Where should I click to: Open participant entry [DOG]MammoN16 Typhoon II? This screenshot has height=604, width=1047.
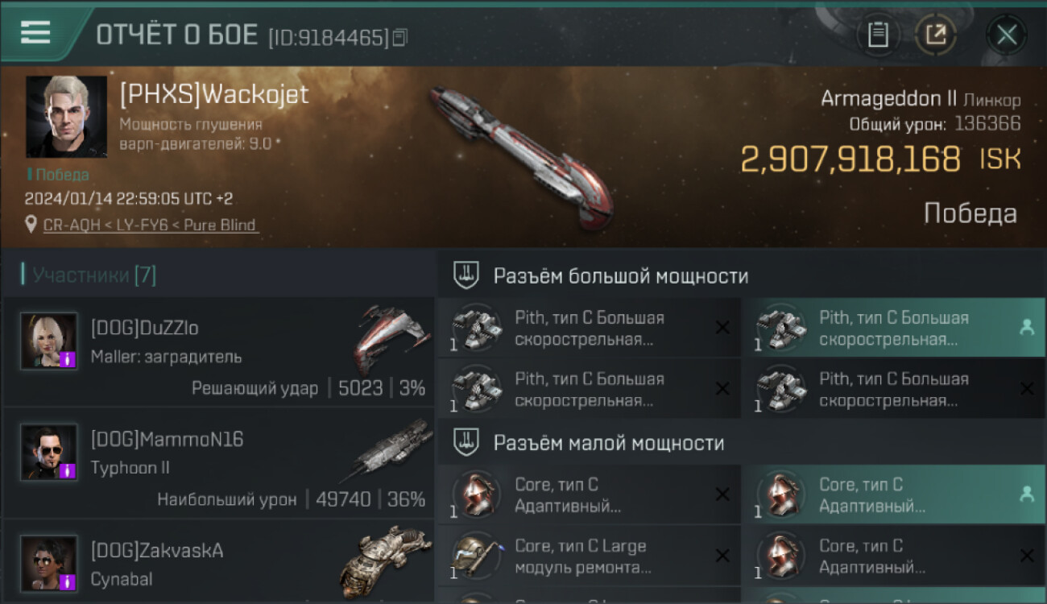tap(219, 463)
